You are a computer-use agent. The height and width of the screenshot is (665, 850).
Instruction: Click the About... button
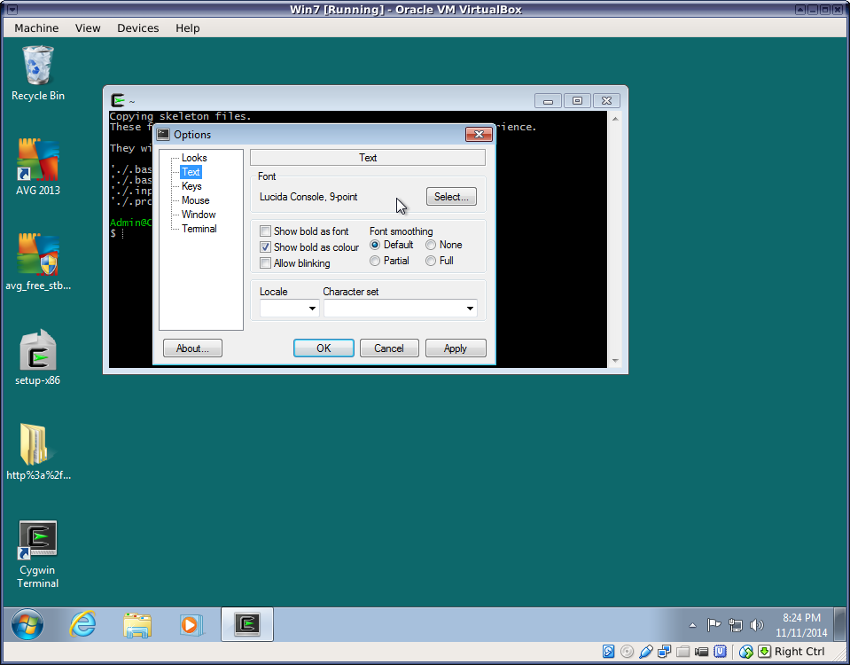[192, 348]
